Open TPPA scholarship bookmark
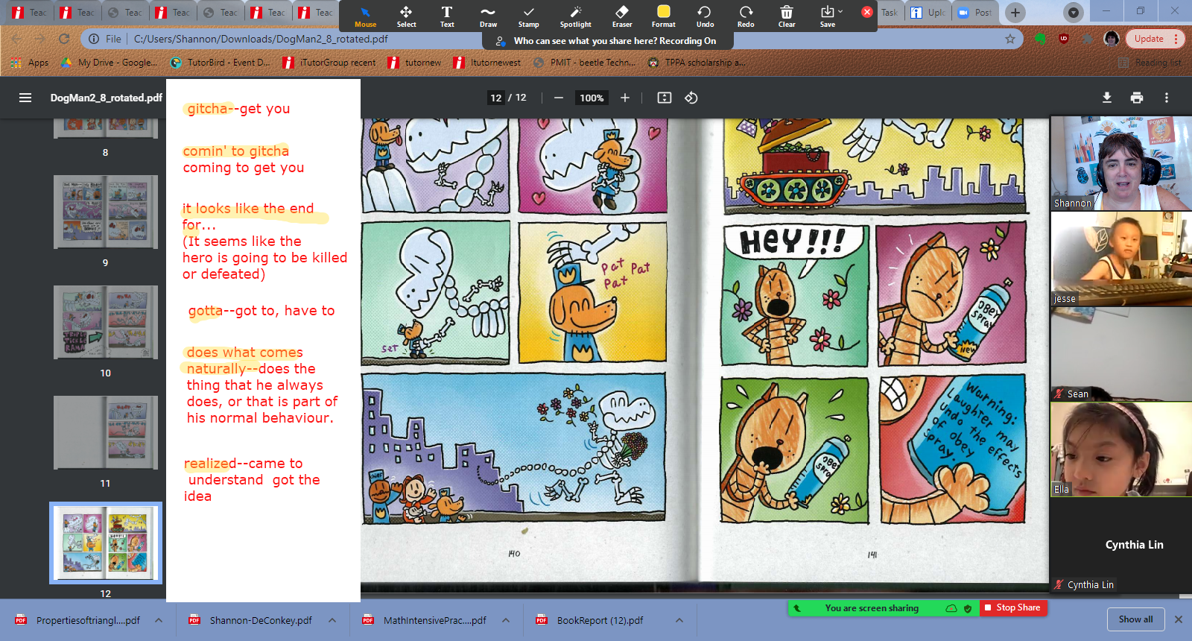The width and height of the screenshot is (1192, 641). point(697,63)
